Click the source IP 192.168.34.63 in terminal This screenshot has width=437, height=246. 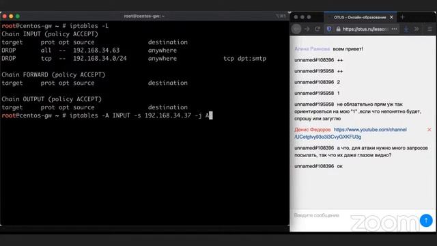96,51
